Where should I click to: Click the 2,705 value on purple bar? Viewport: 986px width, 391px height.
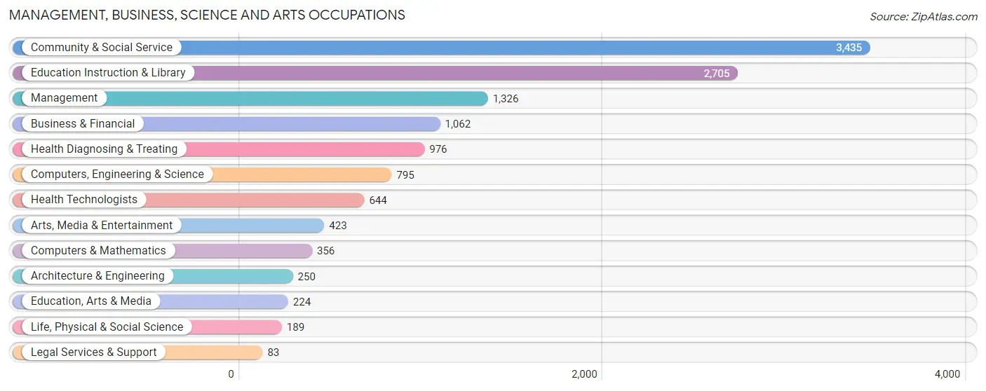coord(717,73)
